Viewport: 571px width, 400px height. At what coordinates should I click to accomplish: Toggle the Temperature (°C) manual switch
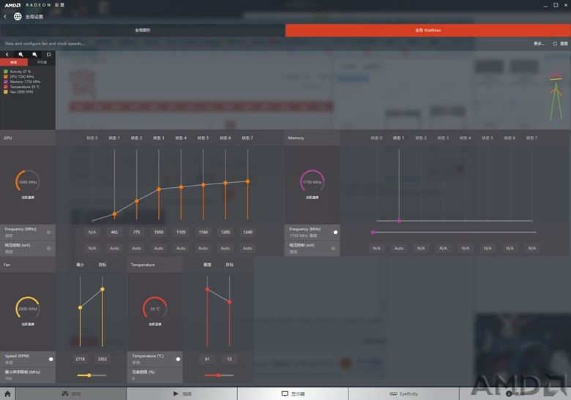click(x=177, y=359)
